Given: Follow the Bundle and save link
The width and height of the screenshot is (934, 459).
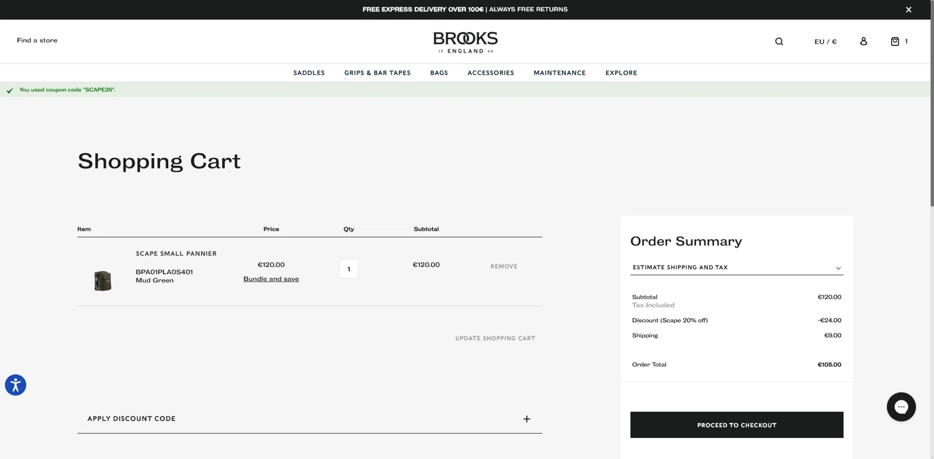Looking at the screenshot, I should click(x=271, y=279).
